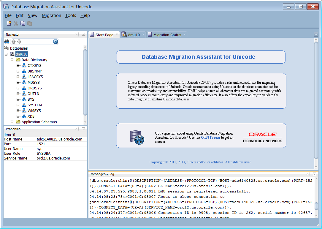The width and height of the screenshot is (322, 229).
Task: Switch to the Migration Status tab
Action: 167,35
